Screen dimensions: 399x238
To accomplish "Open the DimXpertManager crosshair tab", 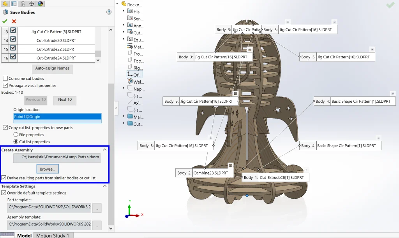I will coord(32,4).
